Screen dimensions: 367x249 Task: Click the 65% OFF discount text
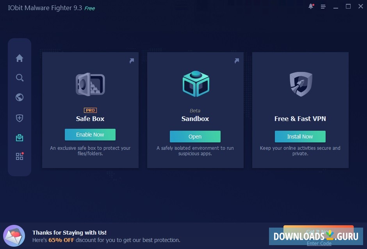(61, 240)
